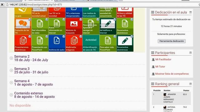Toggle completion check on Busca información en Internet
Viewport: 200px width, 112px height.
tap(64, 20)
